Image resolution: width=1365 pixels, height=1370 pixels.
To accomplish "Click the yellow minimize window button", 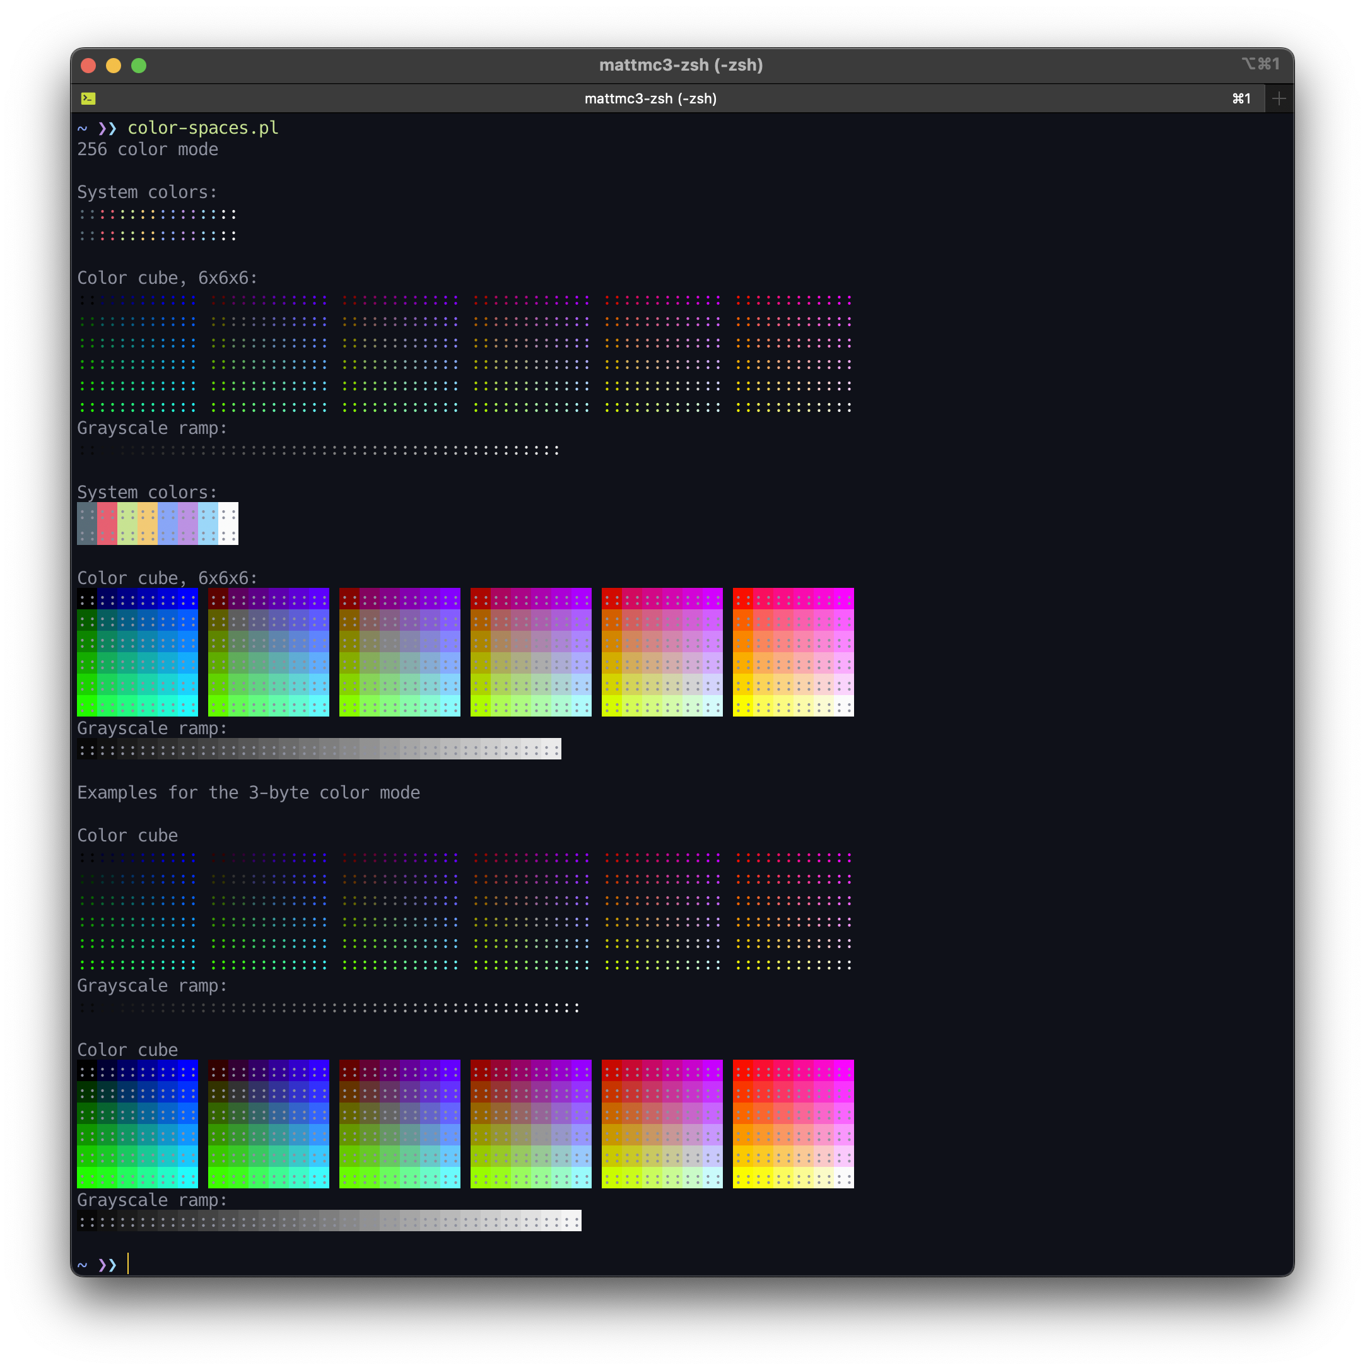I will point(114,65).
